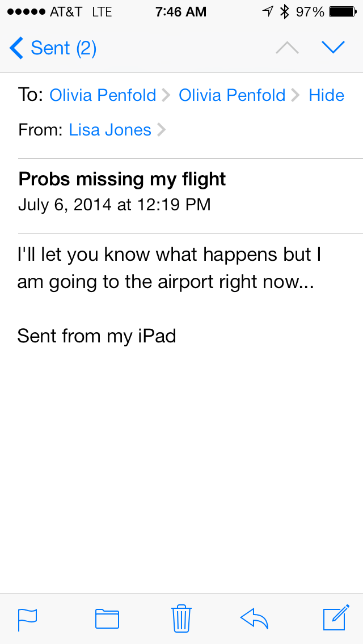Viewport: 363px width, 644px height.
Task: Open second Olivia Penfold recipient contact
Action: point(232,95)
